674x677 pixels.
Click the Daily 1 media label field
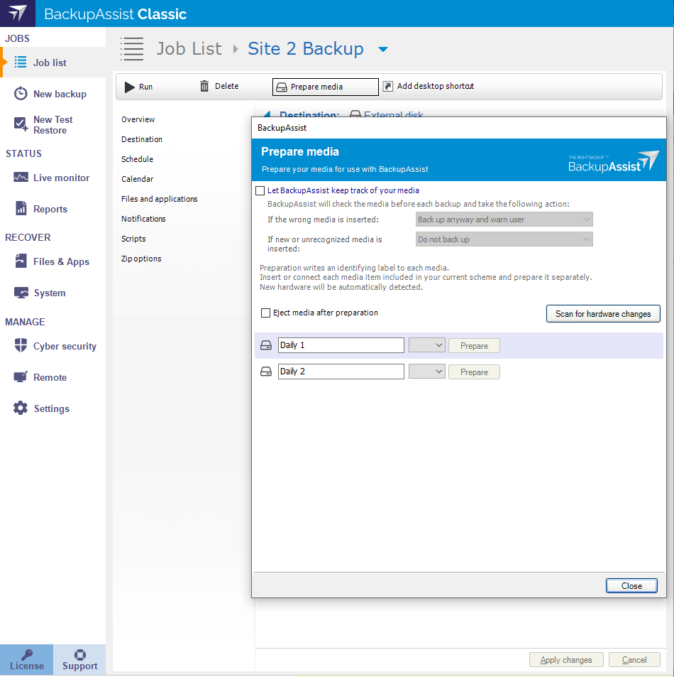[341, 345]
